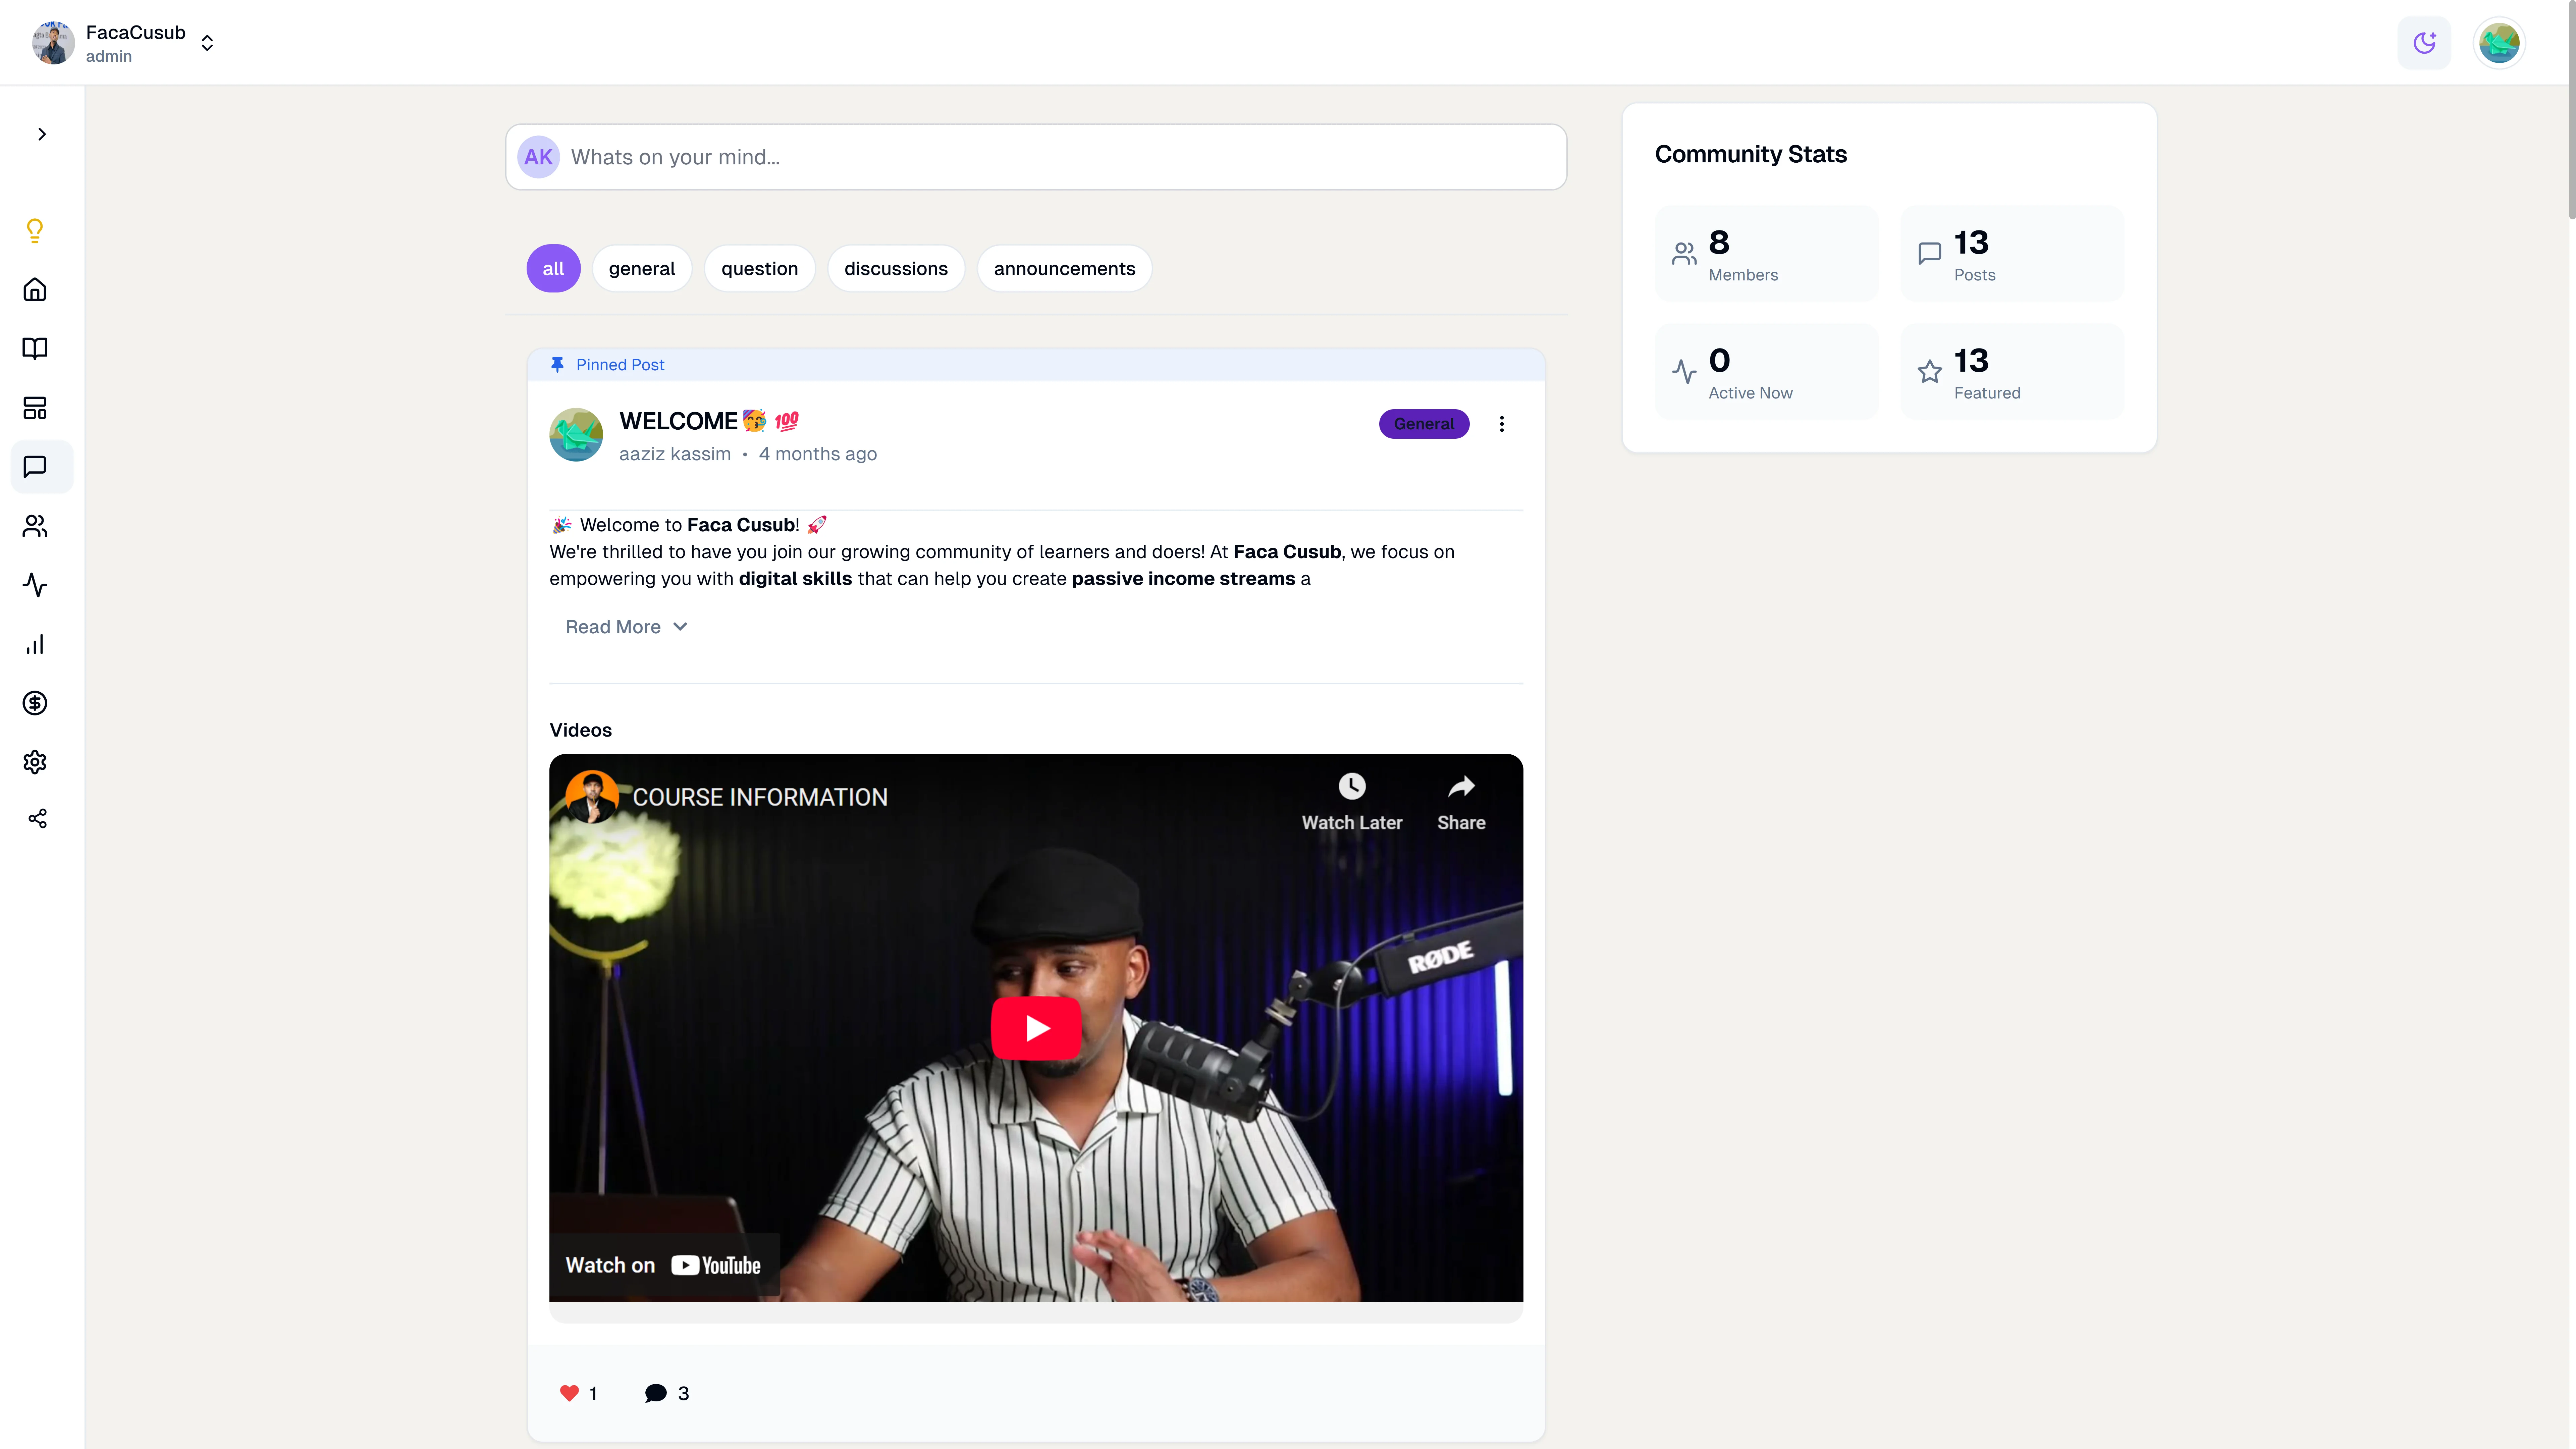
Task: Click the 'Pinned Post' label
Action: coord(620,365)
